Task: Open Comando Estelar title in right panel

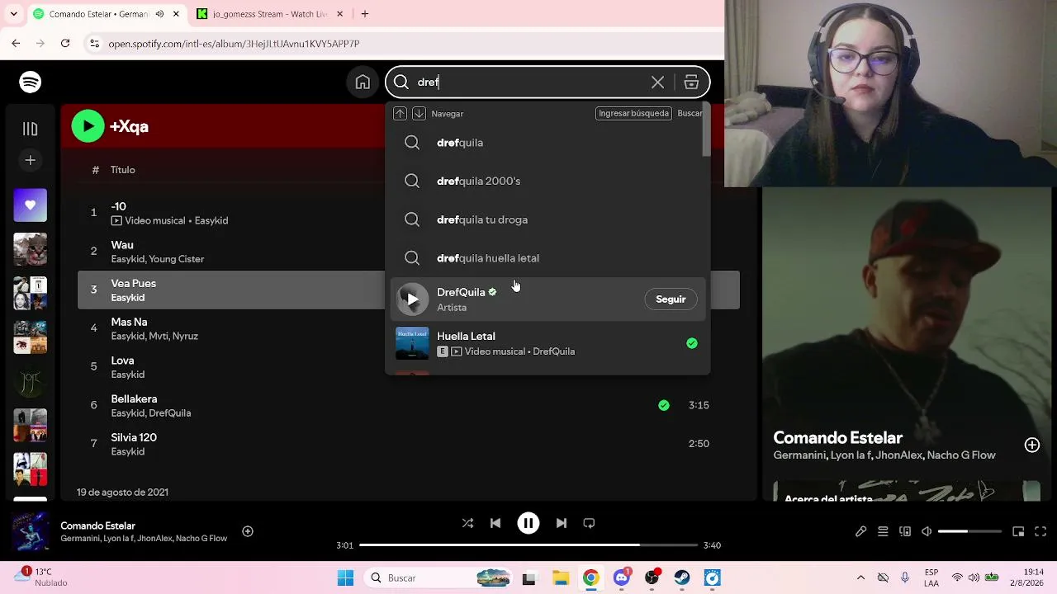Action: pyautogui.click(x=837, y=437)
